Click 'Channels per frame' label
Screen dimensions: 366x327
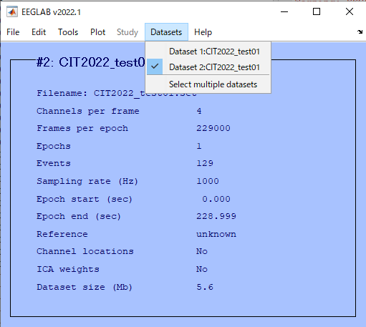(x=88, y=111)
